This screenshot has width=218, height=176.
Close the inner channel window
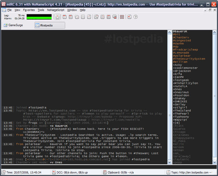[x=215, y=10]
